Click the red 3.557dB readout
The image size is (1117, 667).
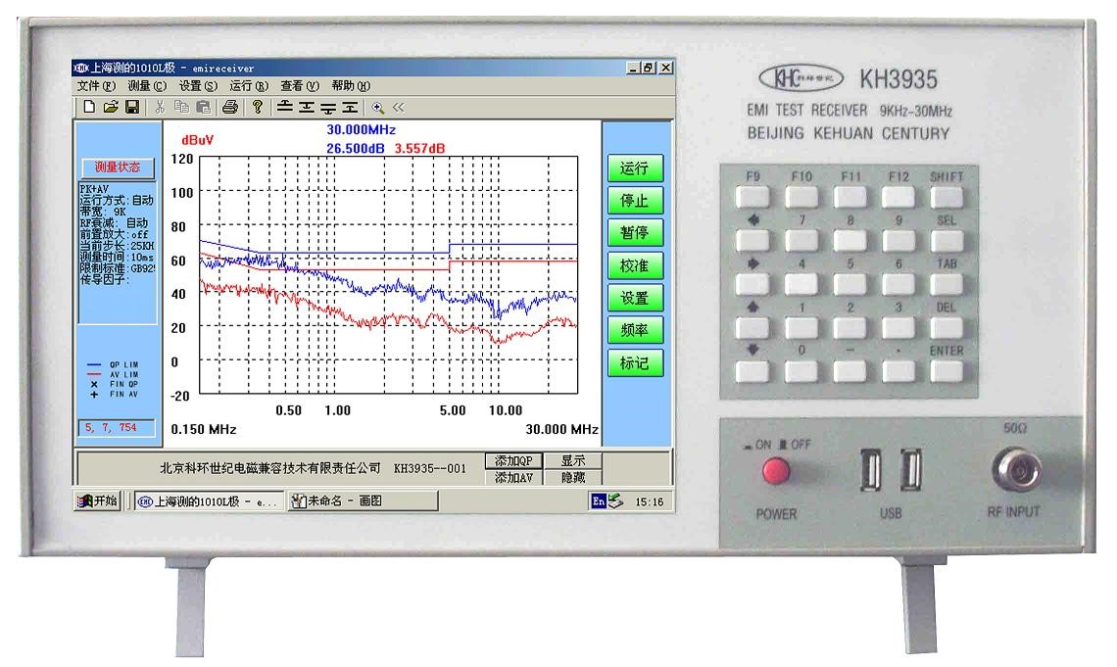pyautogui.click(x=419, y=148)
